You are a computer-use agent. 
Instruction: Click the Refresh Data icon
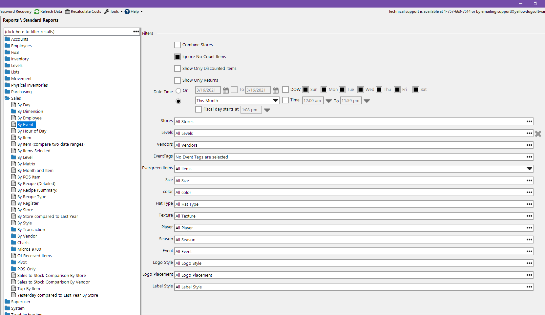[37, 11]
